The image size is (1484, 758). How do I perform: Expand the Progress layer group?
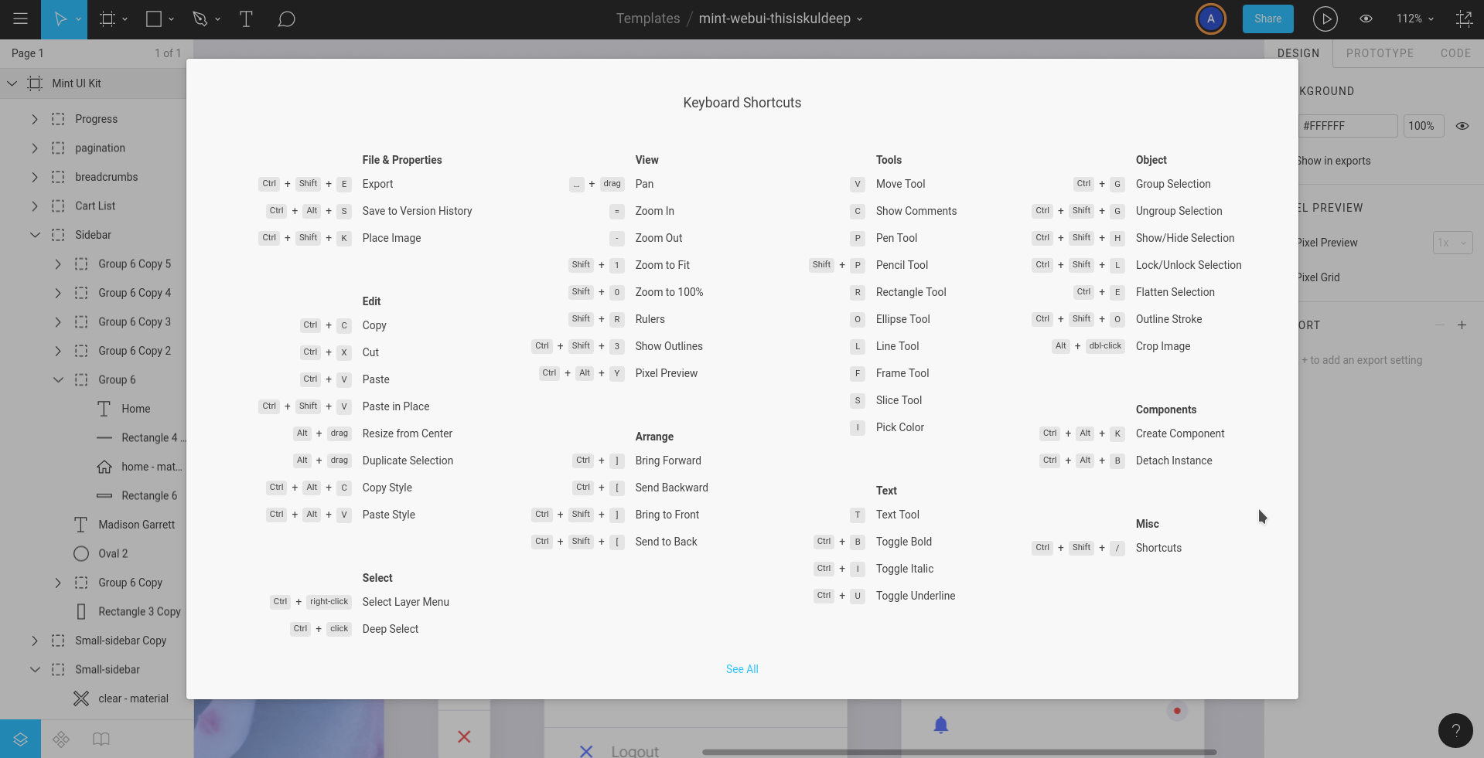35,119
